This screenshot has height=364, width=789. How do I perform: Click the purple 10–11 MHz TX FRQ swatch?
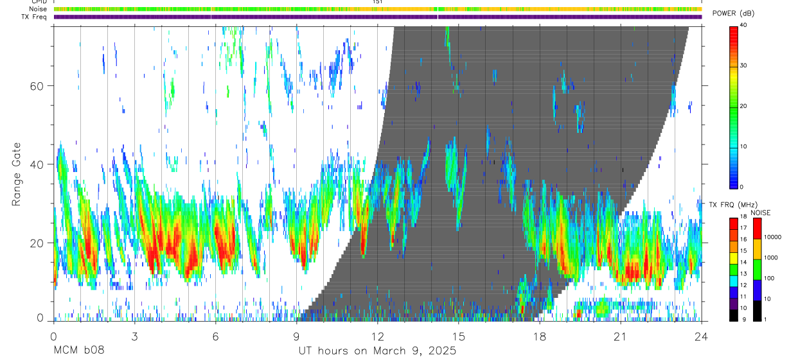[x=734, y=303]
